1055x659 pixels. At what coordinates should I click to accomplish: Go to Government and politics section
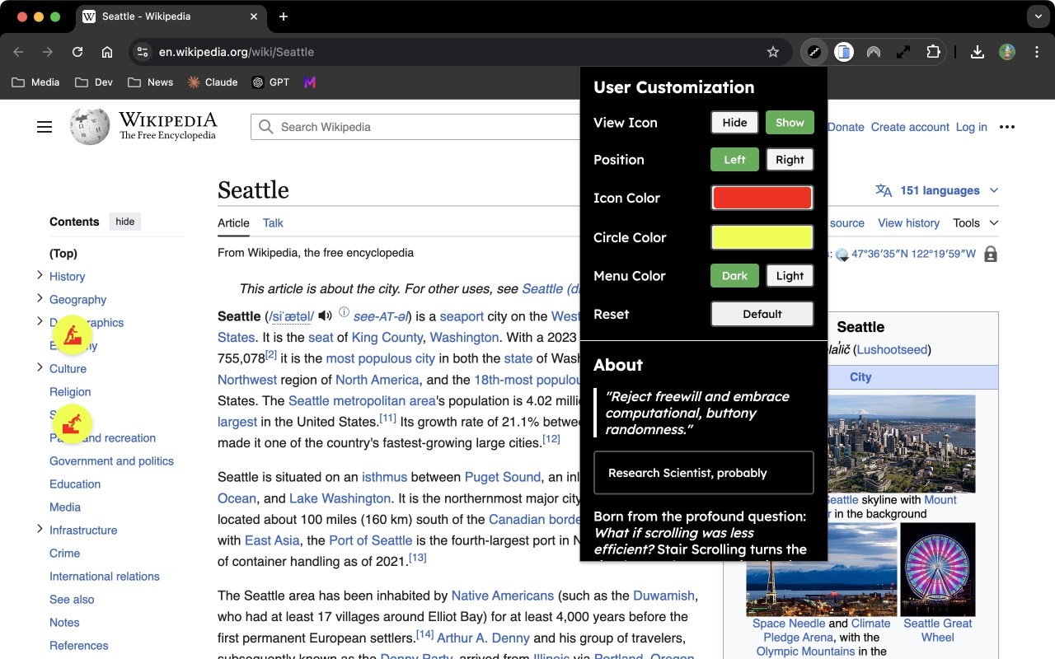[111, 460]
